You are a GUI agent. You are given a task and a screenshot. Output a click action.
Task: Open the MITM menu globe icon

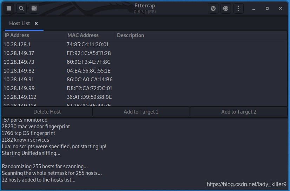[213, 8]
